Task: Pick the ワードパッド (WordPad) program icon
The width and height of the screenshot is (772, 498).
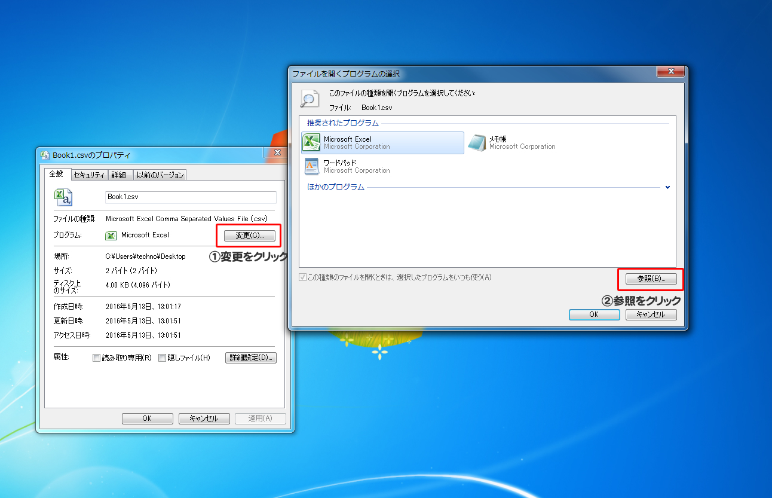Action: click(x=311, y=166)
